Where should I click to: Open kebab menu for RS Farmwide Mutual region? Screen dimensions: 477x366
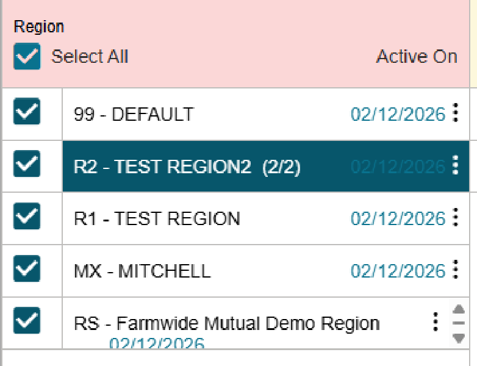435,321
